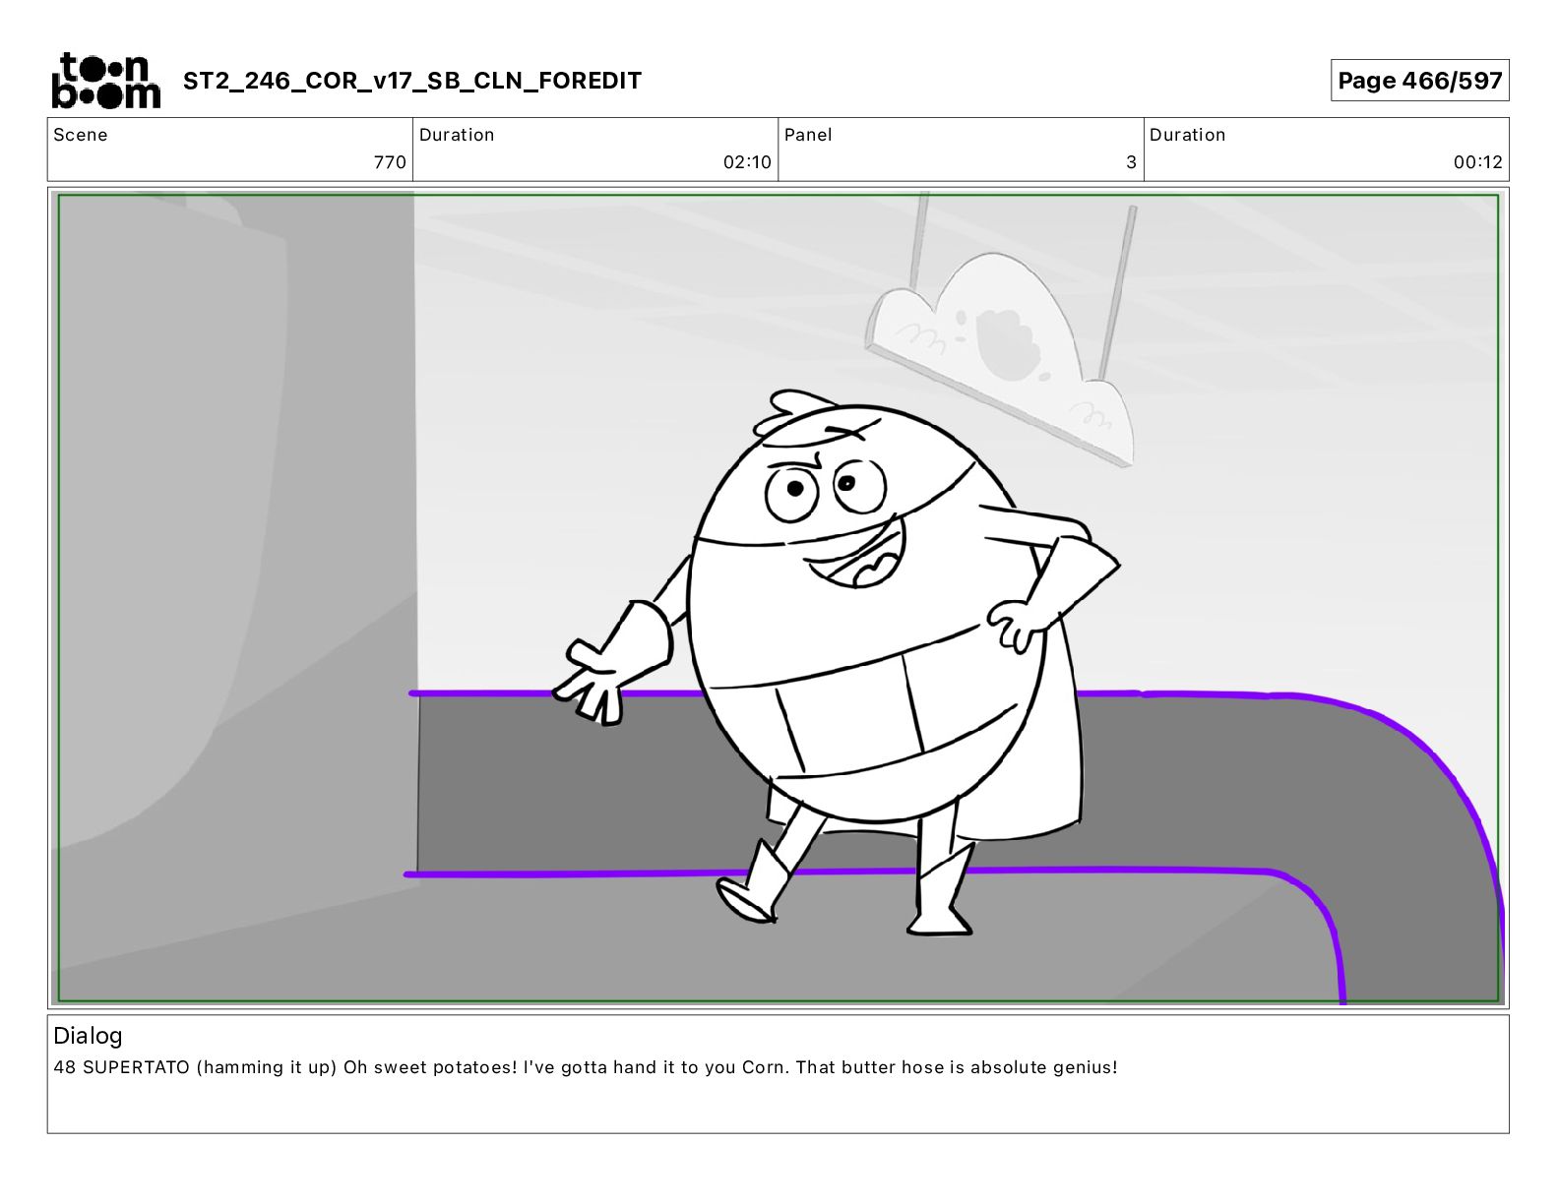Viewport: 1559px width, 1204px height.
Task: Click the Dialog heading
Action: 88,1036
